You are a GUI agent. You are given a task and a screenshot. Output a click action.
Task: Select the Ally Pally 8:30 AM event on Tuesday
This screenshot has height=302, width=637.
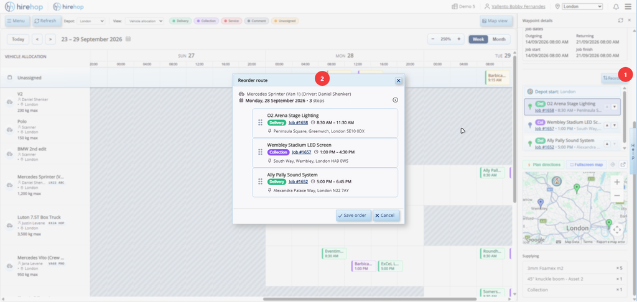pos(493,172)
